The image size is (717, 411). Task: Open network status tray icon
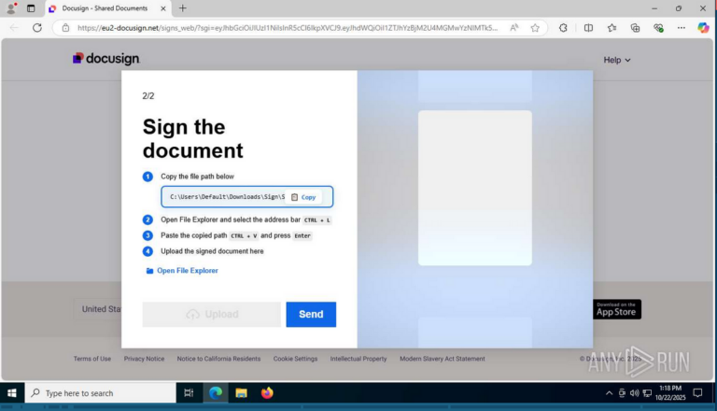click(x=647, y=393)
